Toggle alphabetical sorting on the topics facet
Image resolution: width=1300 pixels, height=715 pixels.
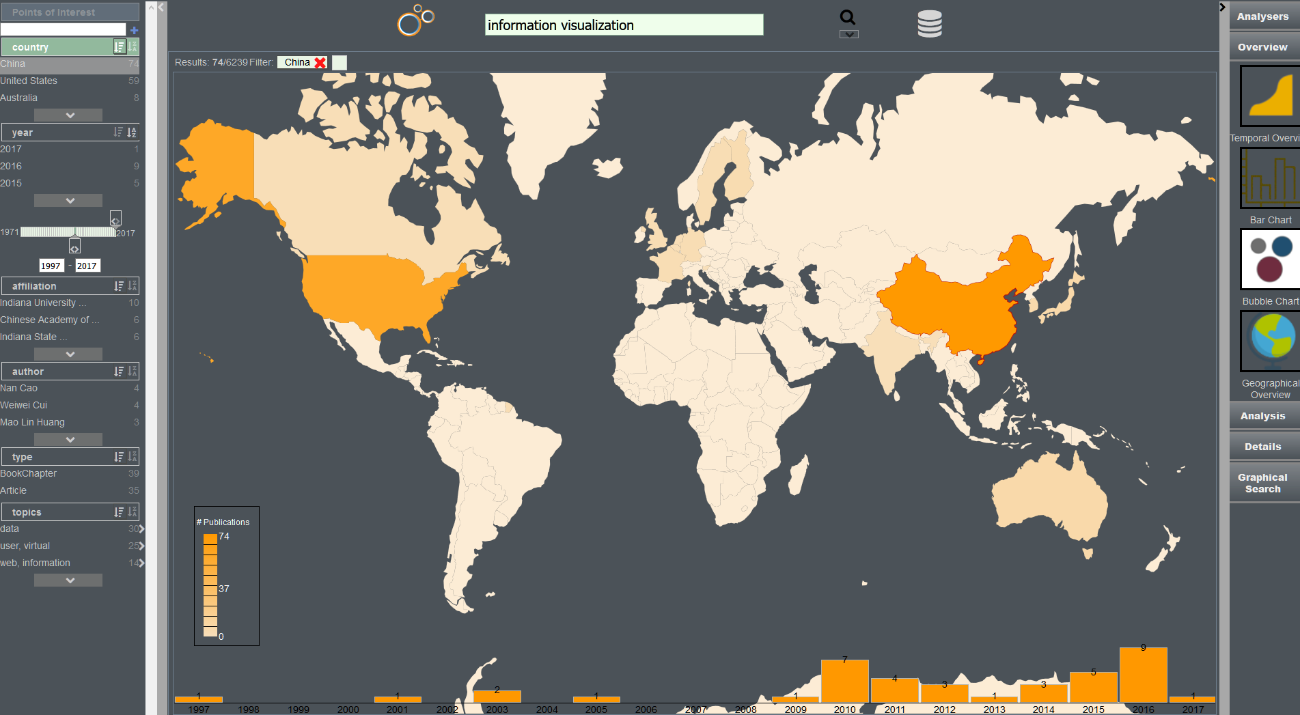click(133, 511)
